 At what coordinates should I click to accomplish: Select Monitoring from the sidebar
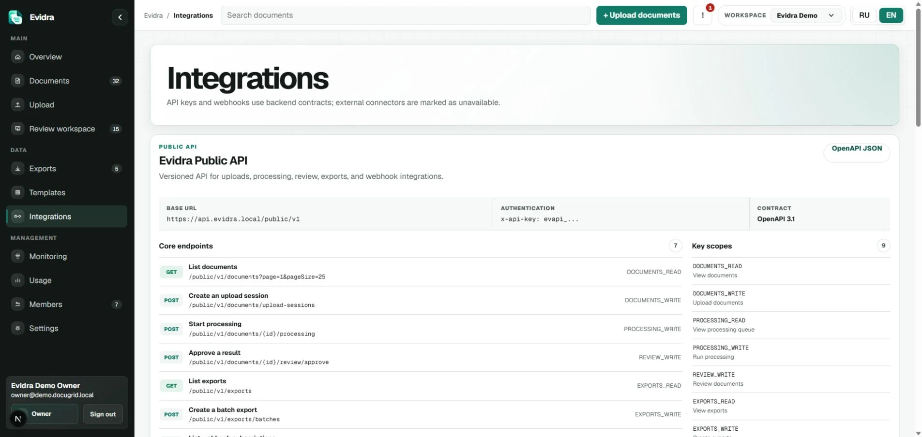[x=67, y=256]
